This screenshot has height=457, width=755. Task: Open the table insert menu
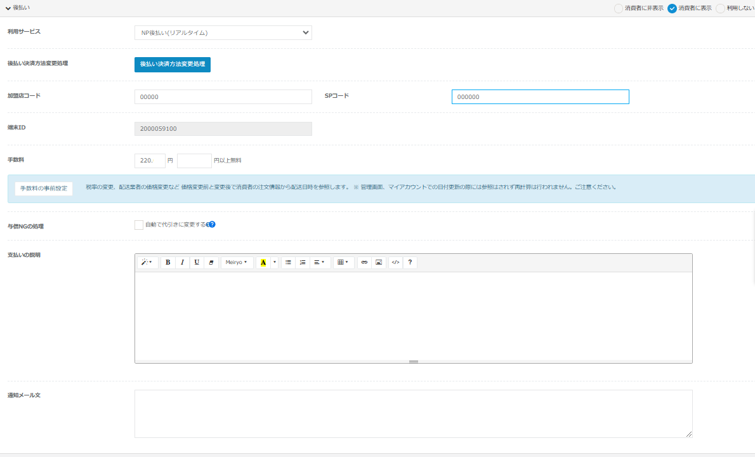pos(343,262)
